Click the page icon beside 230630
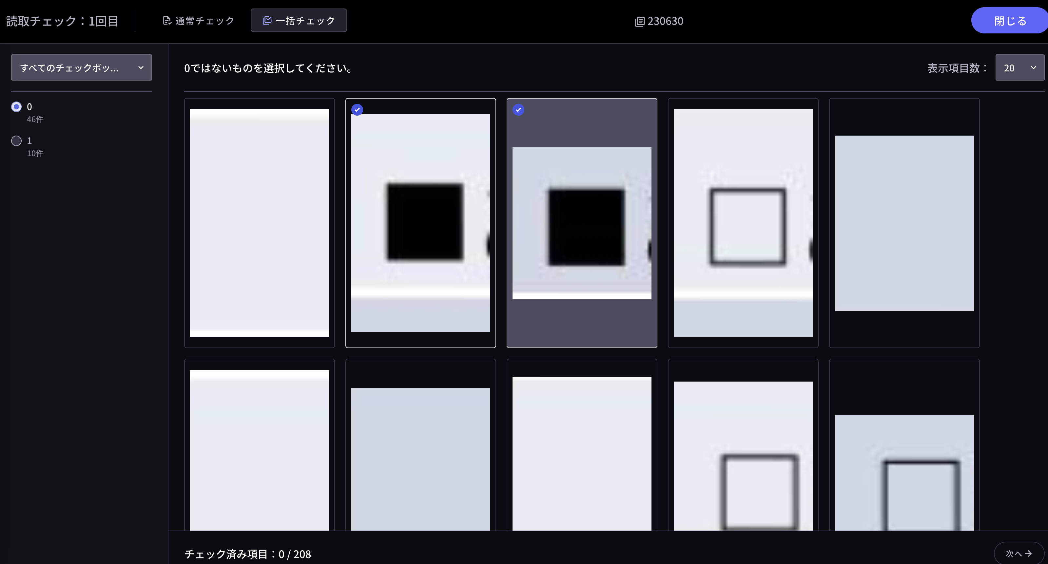 (640, 21)
